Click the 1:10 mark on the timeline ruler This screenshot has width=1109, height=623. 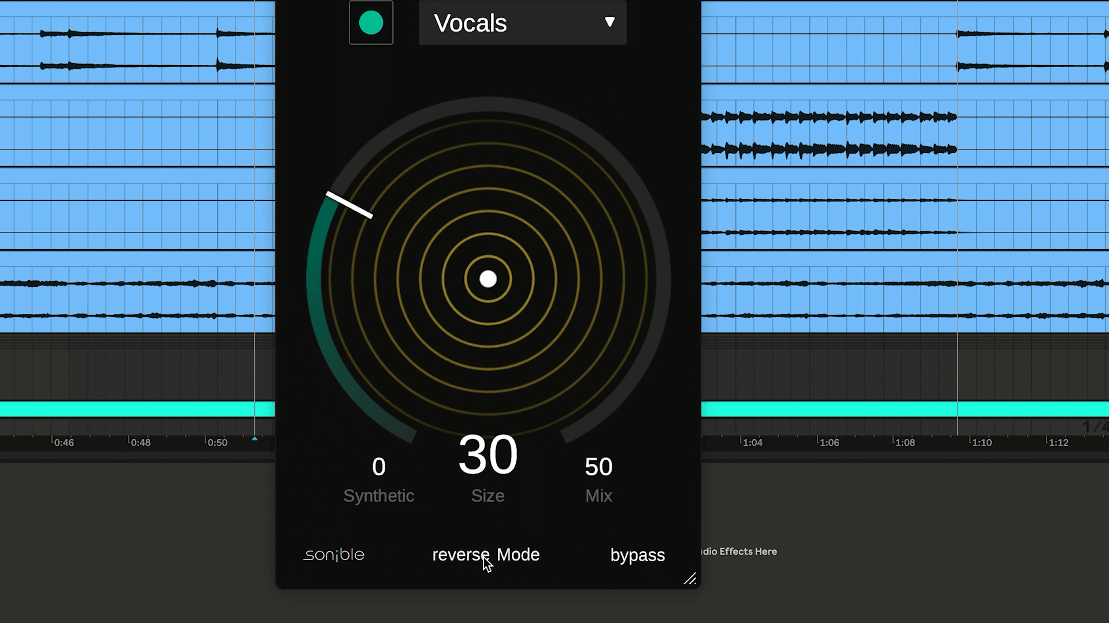click(x=981, y=442)
